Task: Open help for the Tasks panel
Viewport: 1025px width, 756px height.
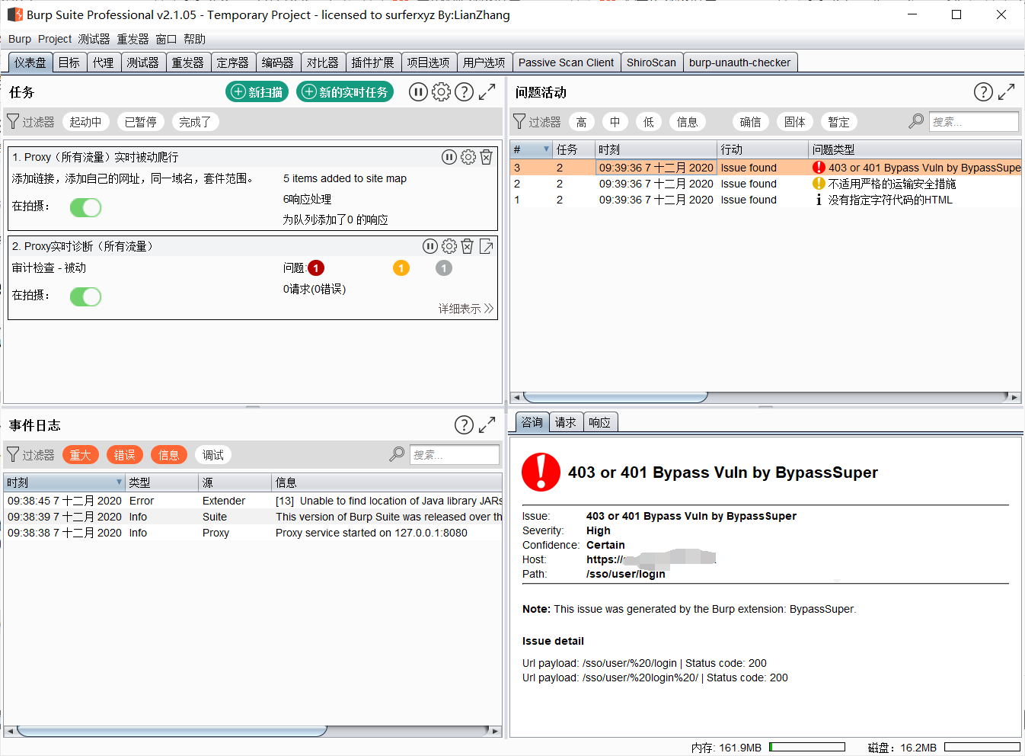Action: tap(464, 92)
